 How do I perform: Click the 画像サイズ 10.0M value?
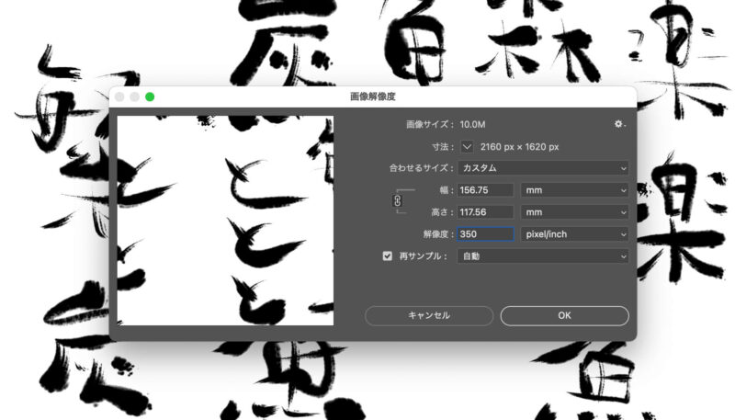[x=472, y=125]
